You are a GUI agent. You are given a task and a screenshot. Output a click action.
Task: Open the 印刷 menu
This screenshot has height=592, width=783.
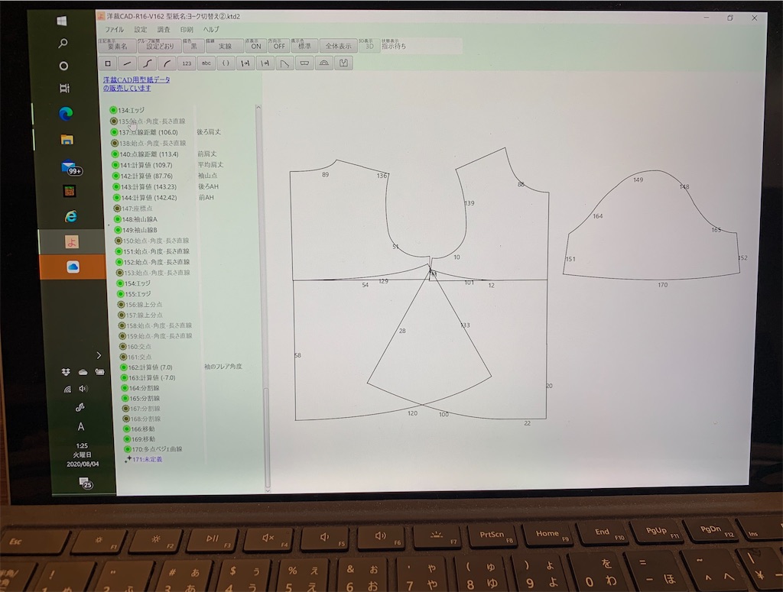187,30
